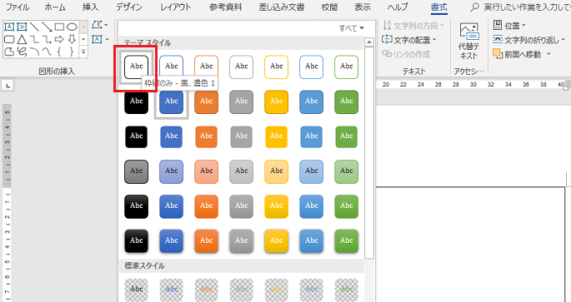Screen dimensions: 571x302
Task: Switch to the ホーム tab
Action: [x=55, y=7]
